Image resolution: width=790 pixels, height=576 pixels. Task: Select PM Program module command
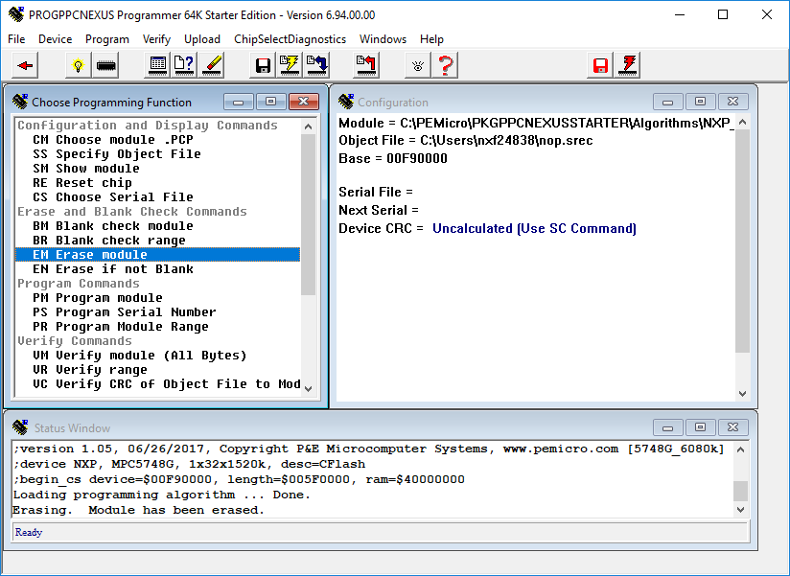pyautogui.click(x=157, y=297)
